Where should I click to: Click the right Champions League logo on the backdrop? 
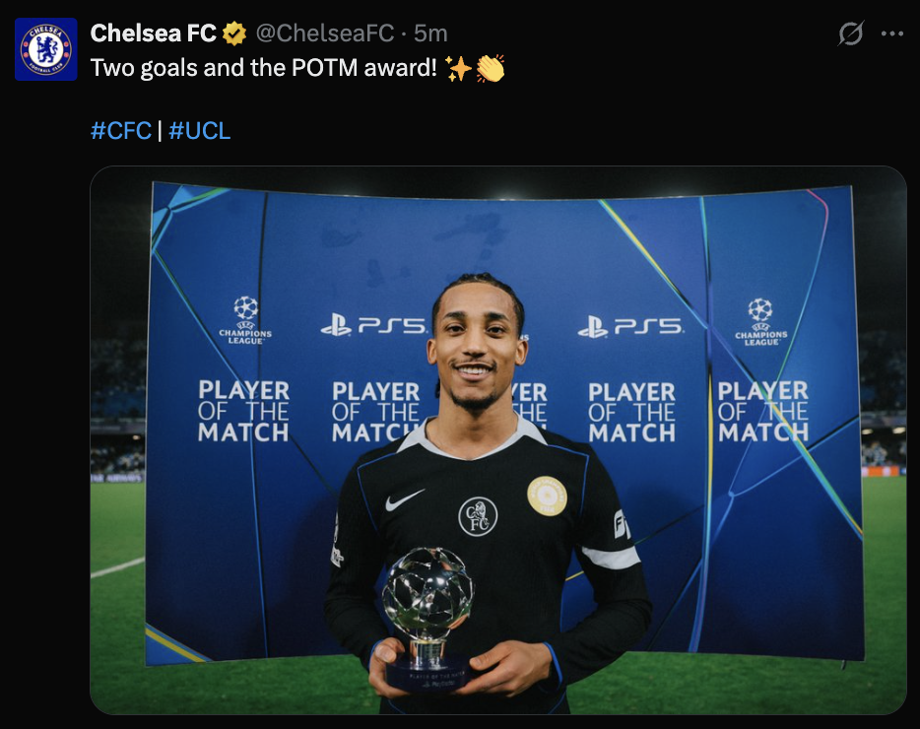761,322
